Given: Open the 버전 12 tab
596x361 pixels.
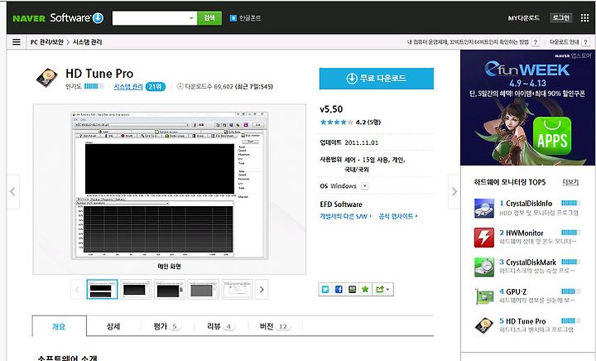Looking at the screenshot, I should [275, 326].
